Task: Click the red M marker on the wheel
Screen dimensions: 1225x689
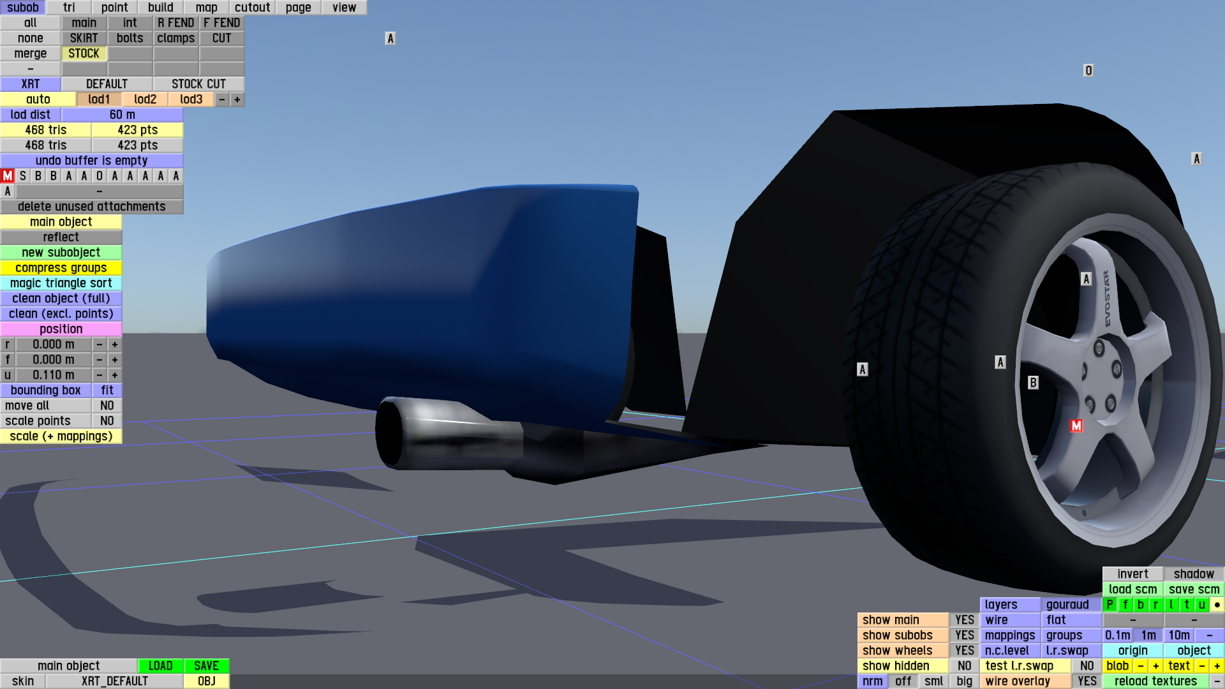Action: (1076, 426)
